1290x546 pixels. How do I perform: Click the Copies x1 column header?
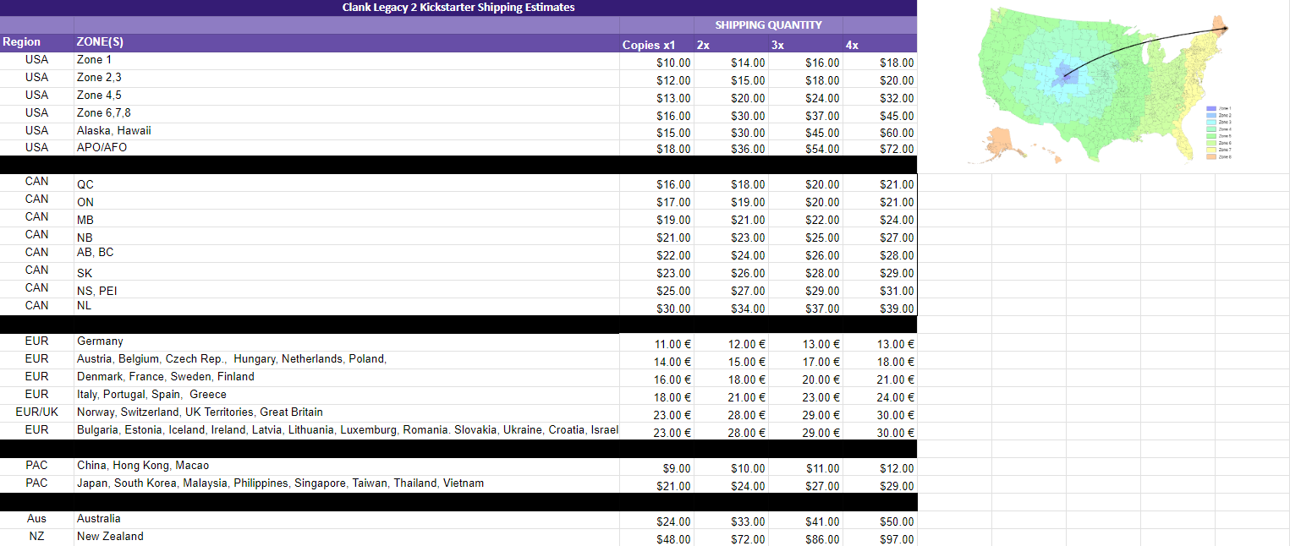click(656, 45)
